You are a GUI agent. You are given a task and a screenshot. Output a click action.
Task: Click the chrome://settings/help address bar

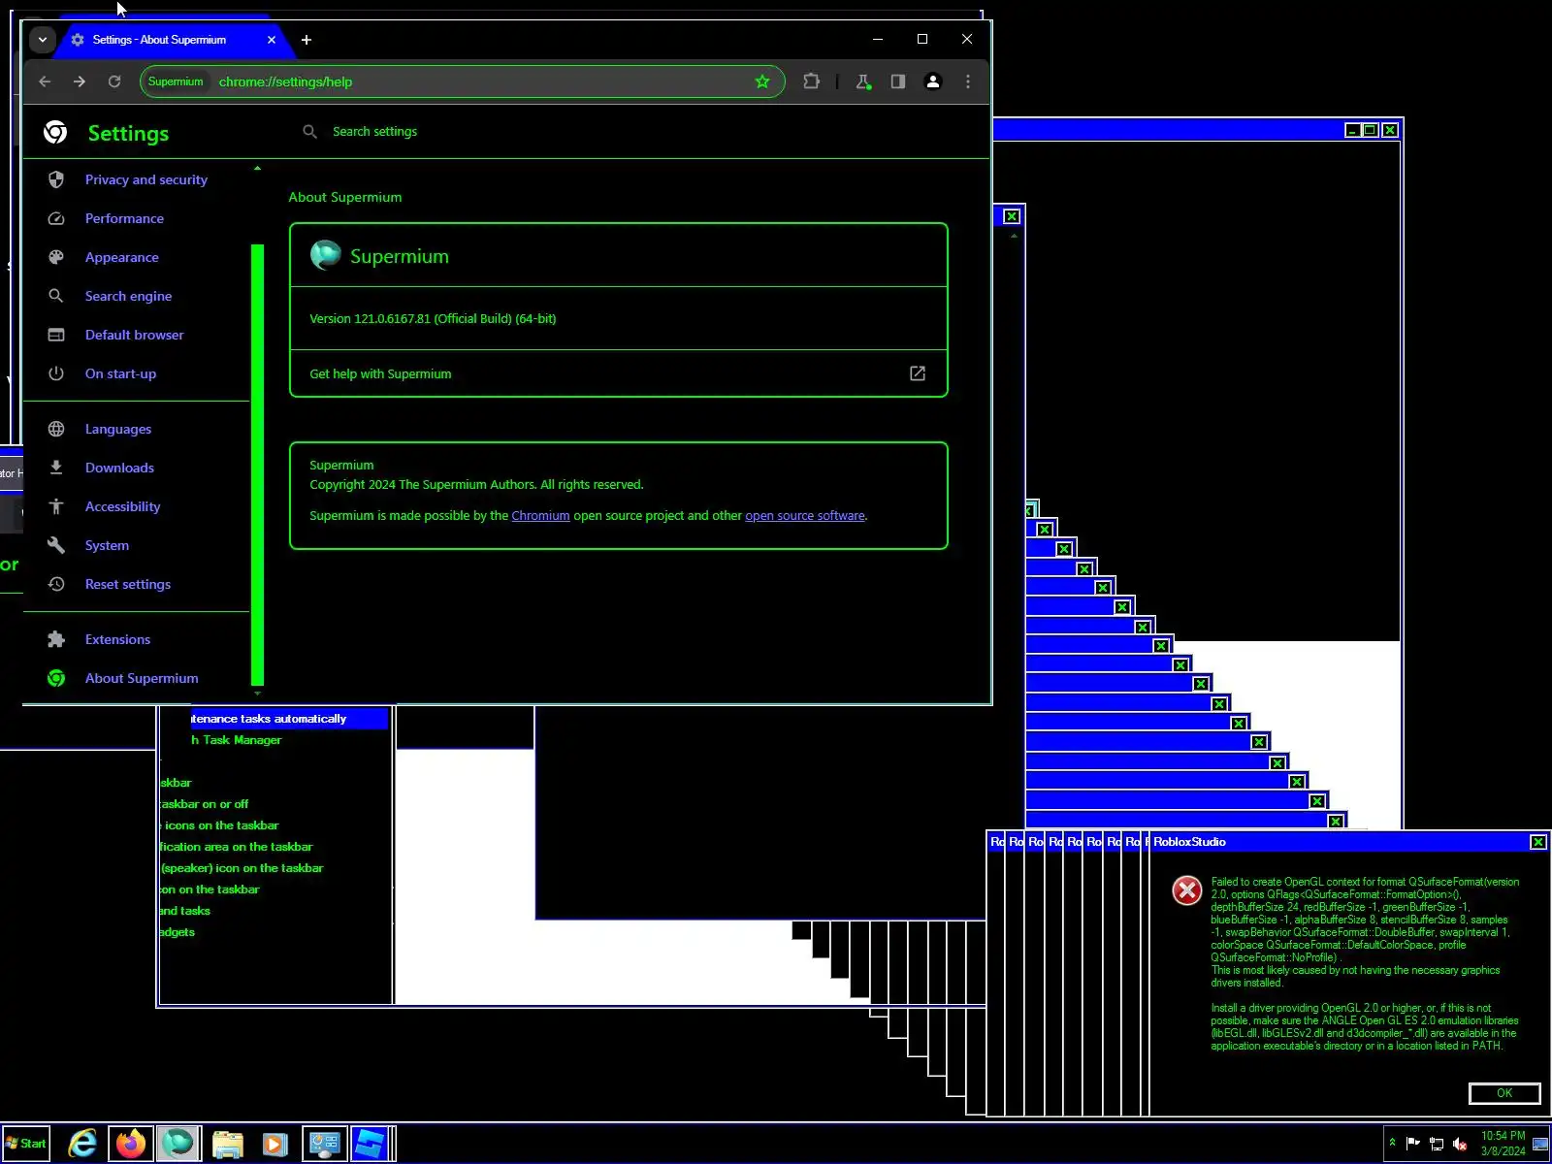pyautogui.click(x=462, y=81)
